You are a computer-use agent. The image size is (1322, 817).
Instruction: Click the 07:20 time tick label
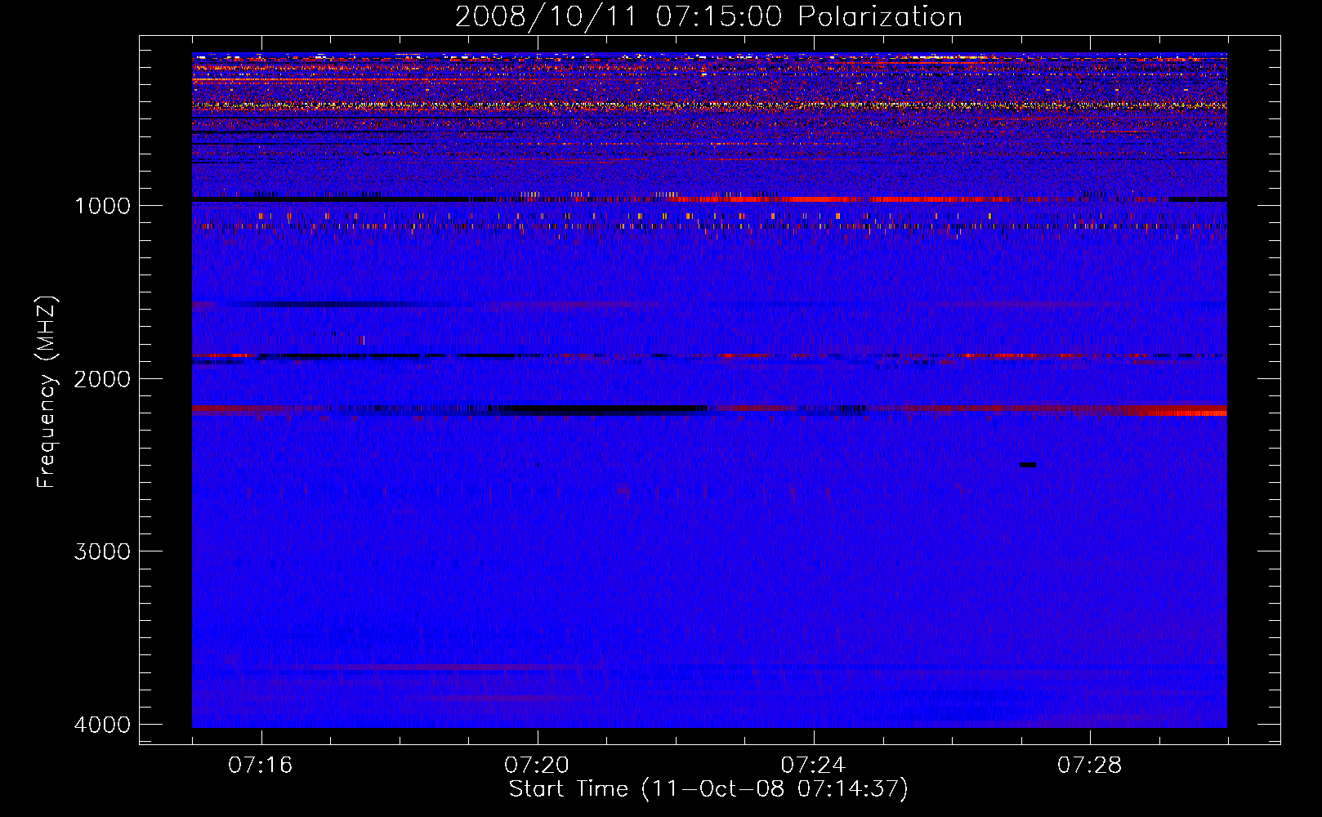tap(537, 765)
